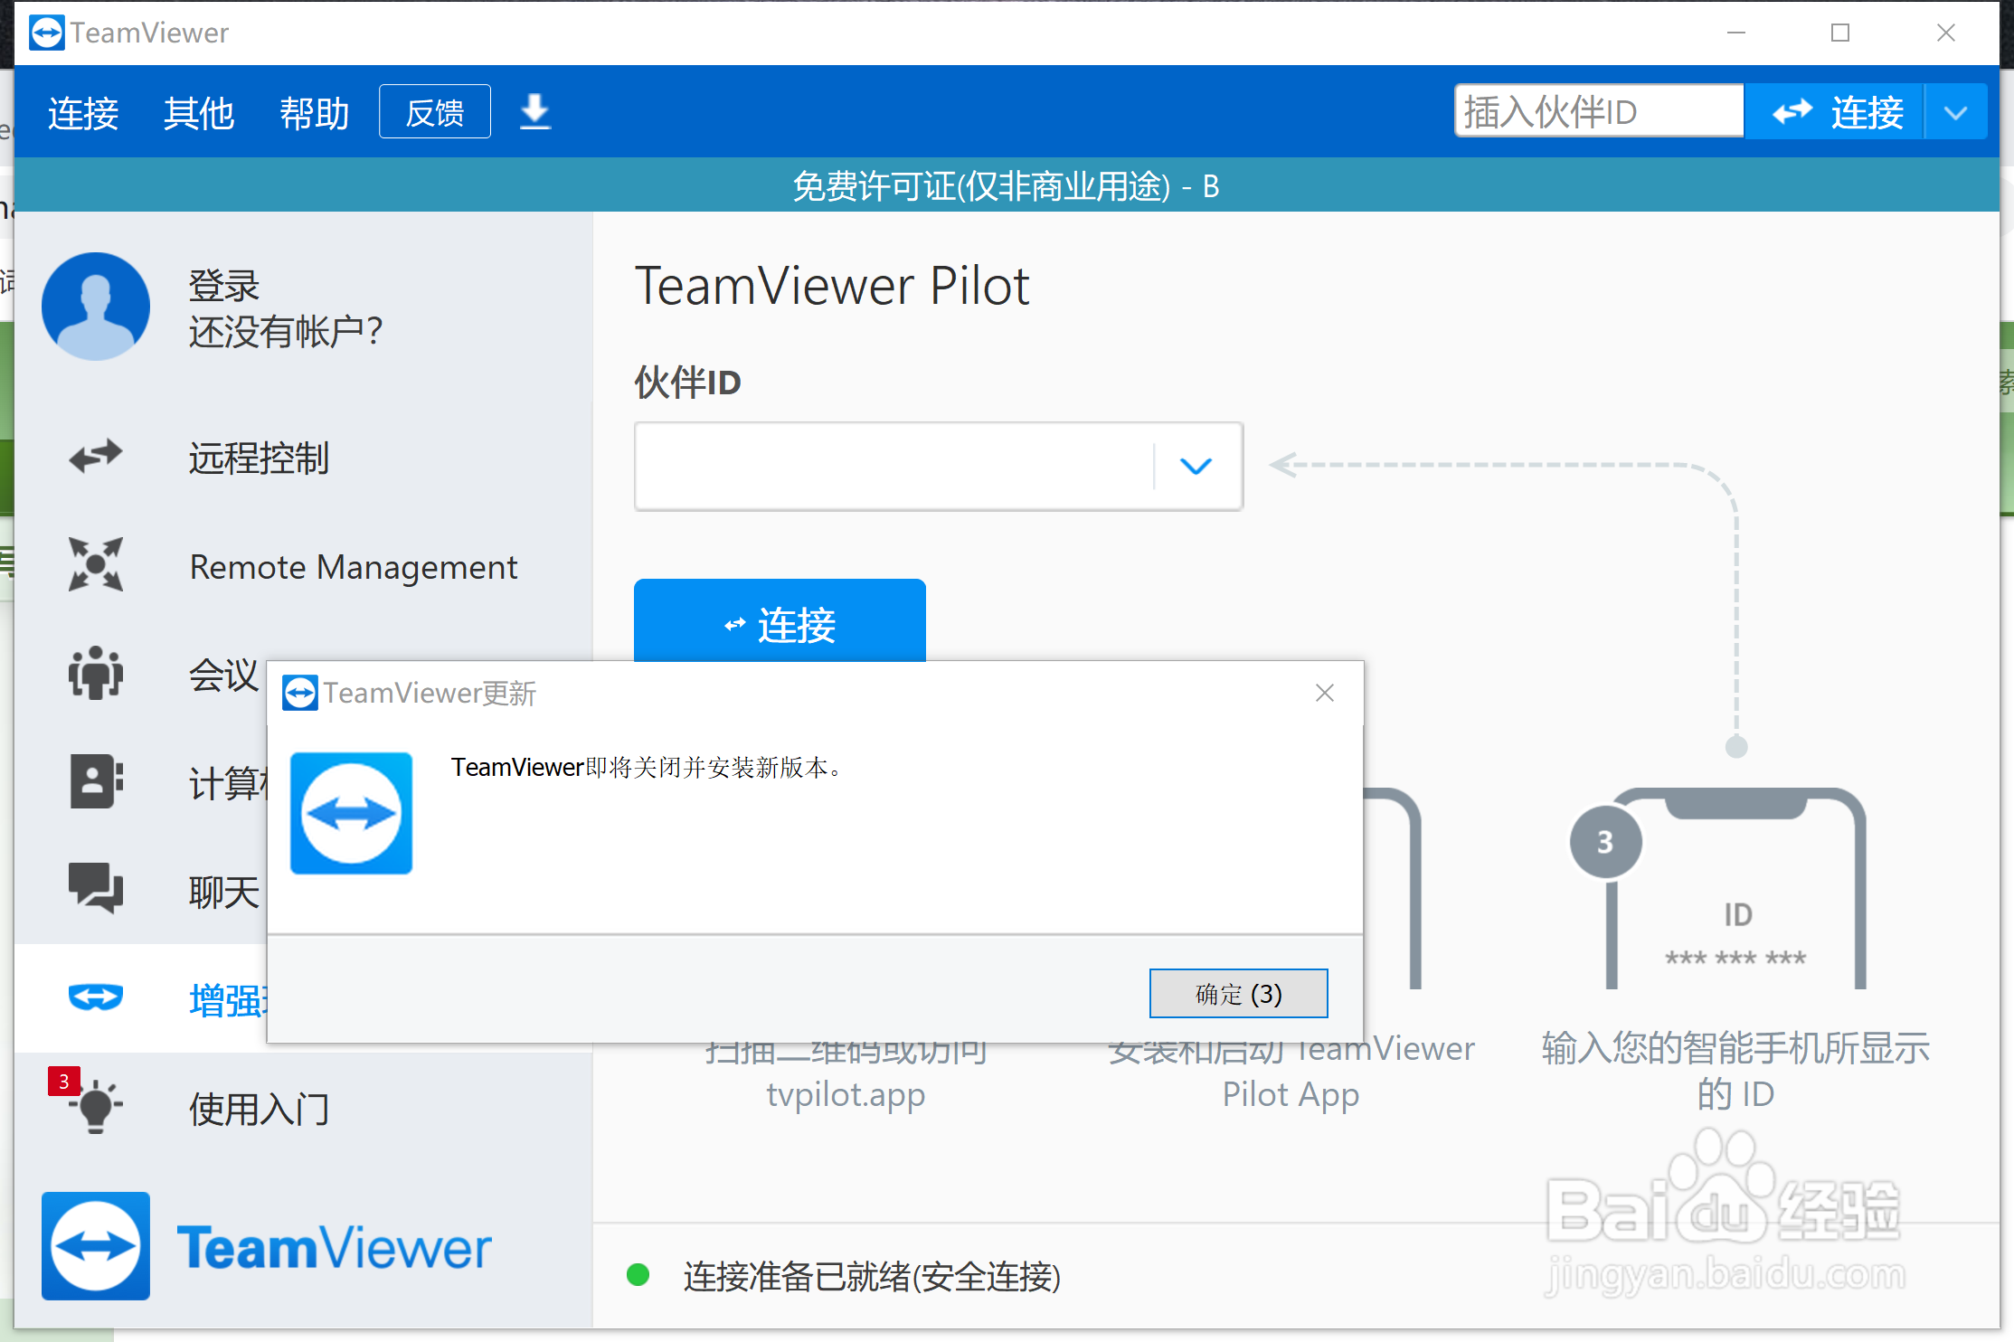
Task: Expand the 伙伴ID dropdown chevron
Action: tap(1196, 466)
